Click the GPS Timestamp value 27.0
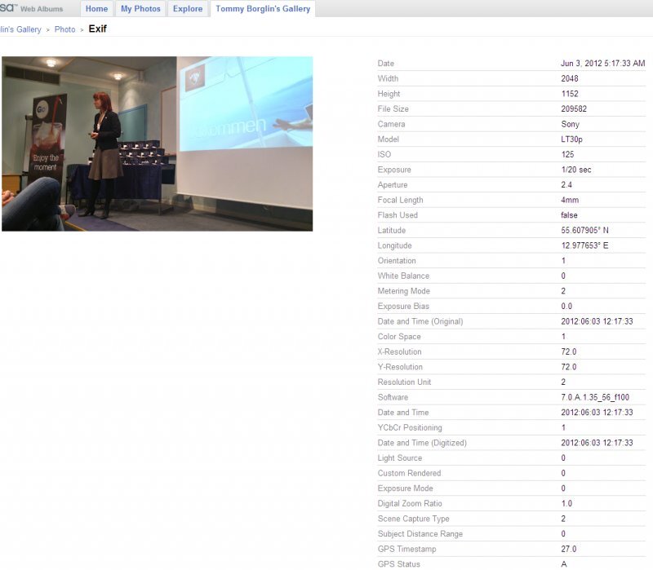The image size is (653, 570). [569, 549]
